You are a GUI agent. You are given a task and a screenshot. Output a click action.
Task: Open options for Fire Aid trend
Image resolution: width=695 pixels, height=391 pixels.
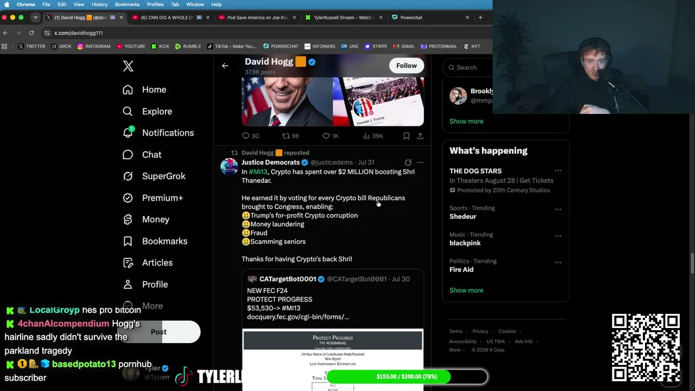click(x=558, y=262)
